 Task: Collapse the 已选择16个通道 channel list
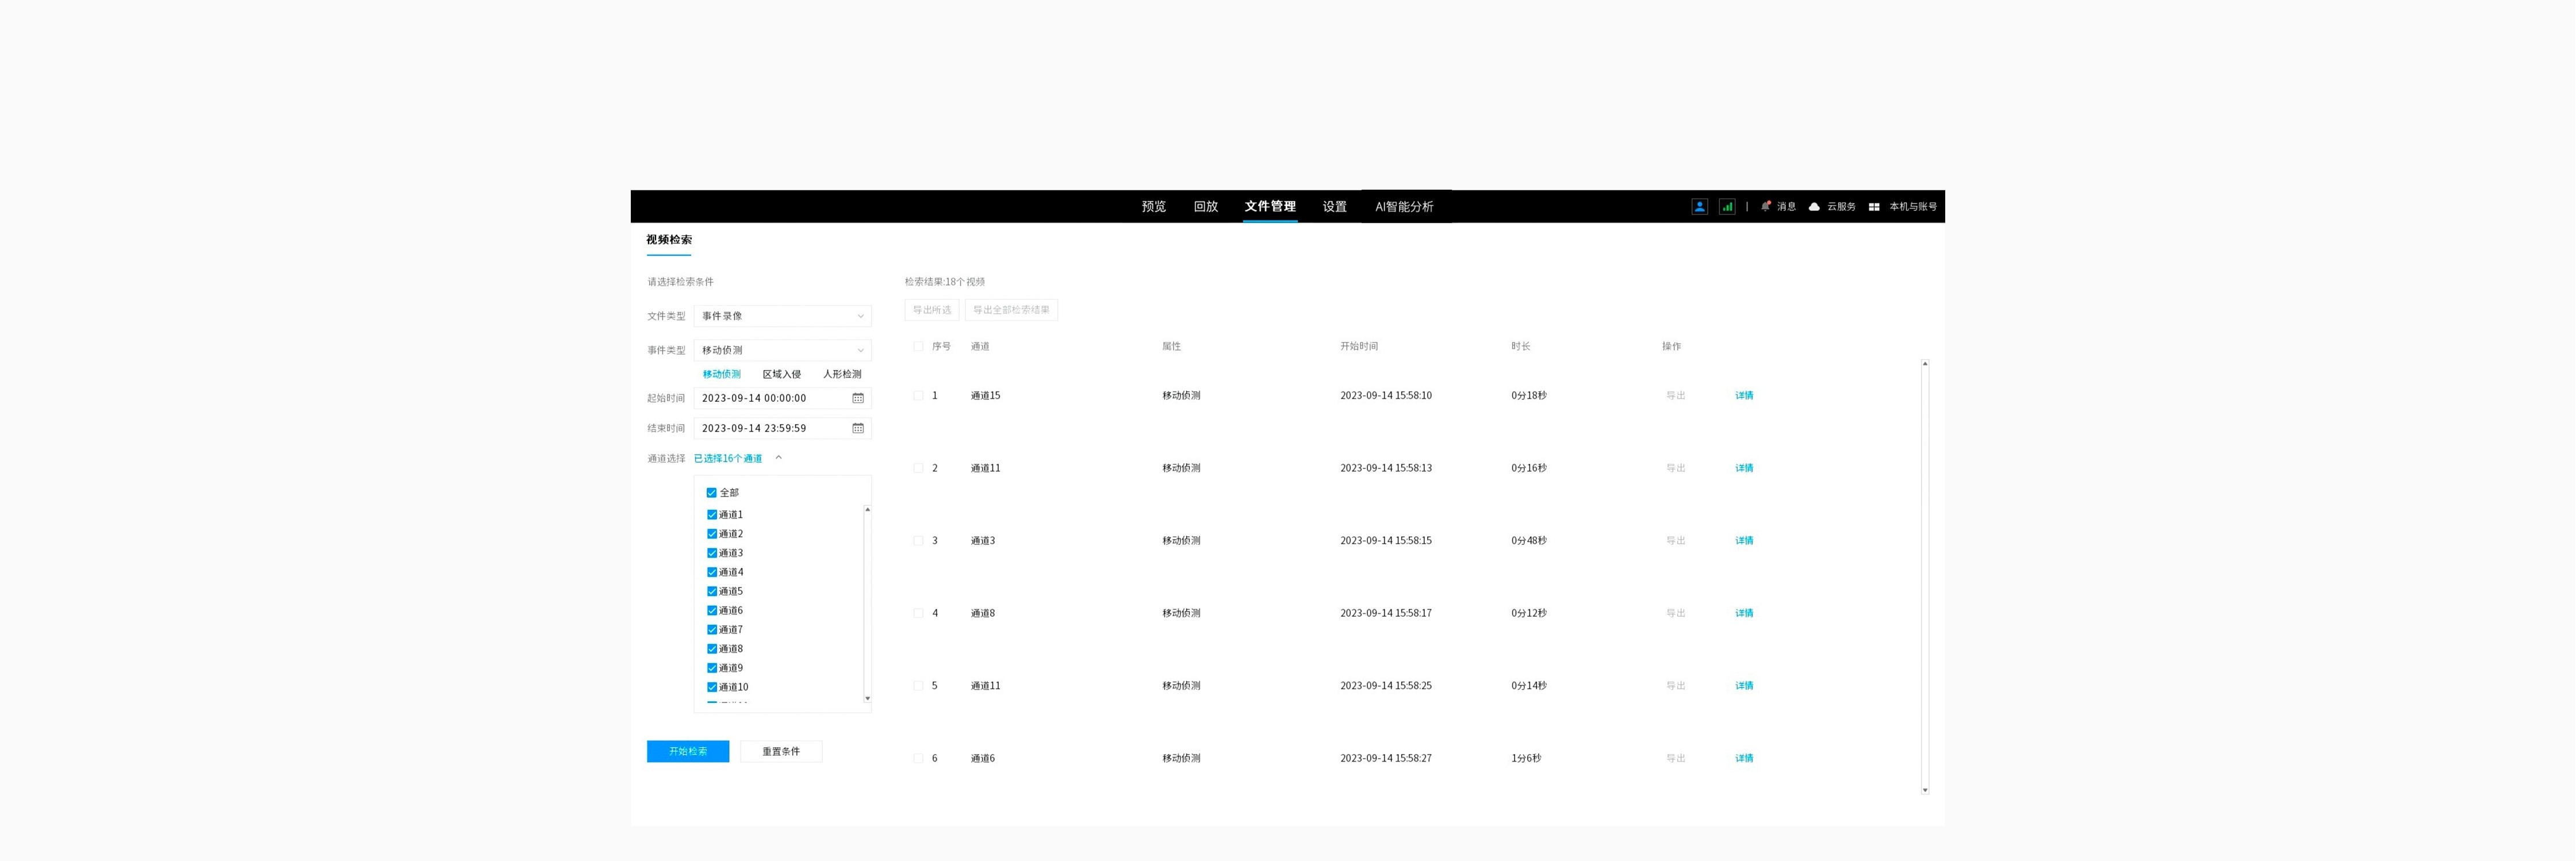tap(778, 458)
